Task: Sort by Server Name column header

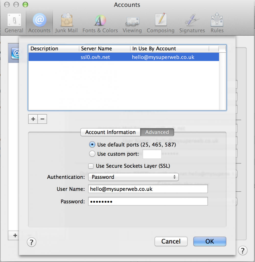Action: coord(105,48)
